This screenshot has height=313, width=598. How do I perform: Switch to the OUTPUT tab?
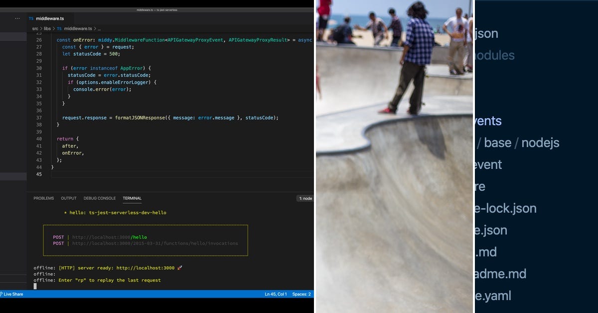(68, 198)
